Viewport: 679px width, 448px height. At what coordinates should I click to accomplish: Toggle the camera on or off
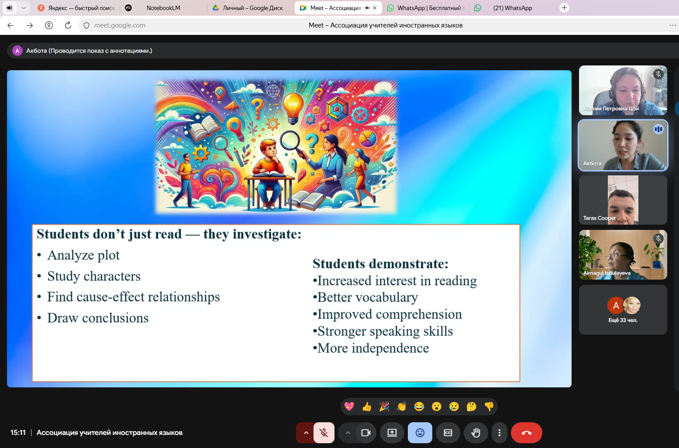pos(365,433)
